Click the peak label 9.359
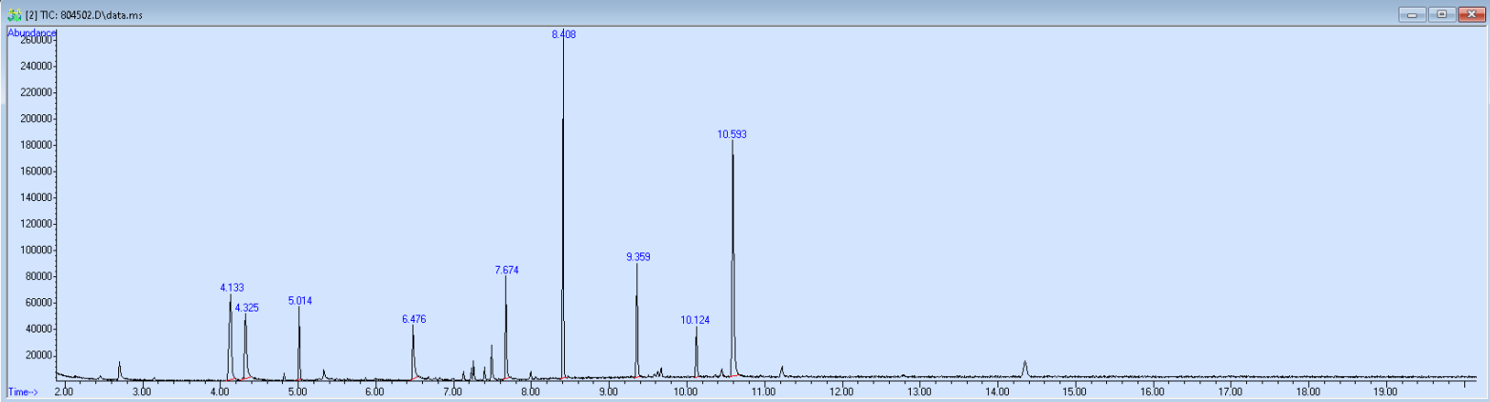Screen dimensions: 1490x402 coord(638,257)
